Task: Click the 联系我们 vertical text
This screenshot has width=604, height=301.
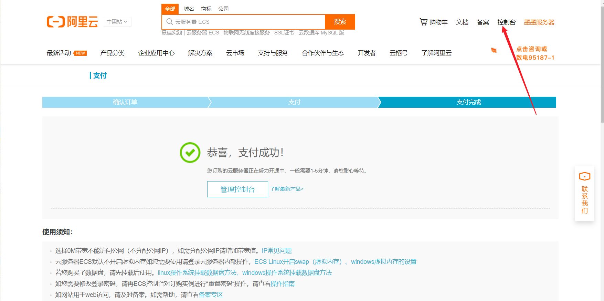Action: point(584,200)
